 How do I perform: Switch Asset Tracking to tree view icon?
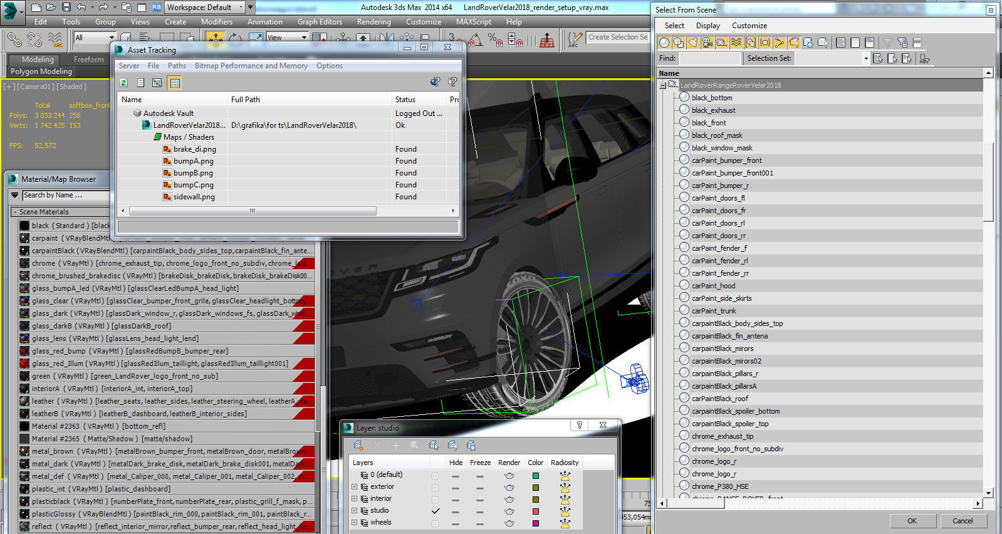click(157, 83)
